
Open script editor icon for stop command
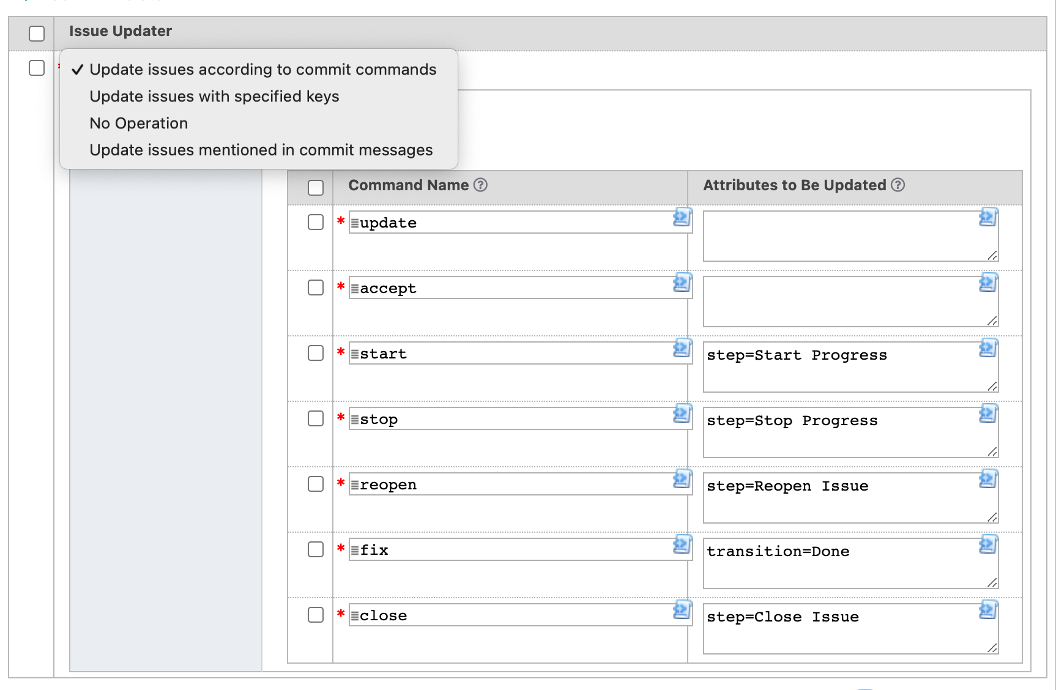pos(682,414)
